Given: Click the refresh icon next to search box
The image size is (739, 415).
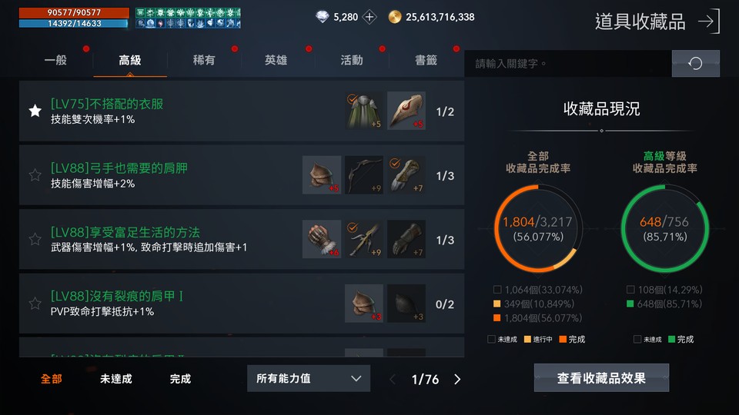Looking at the screenshot, I should (x=696, y=64).
